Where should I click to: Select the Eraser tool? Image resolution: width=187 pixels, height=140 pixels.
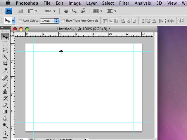(x=5, y=105)
